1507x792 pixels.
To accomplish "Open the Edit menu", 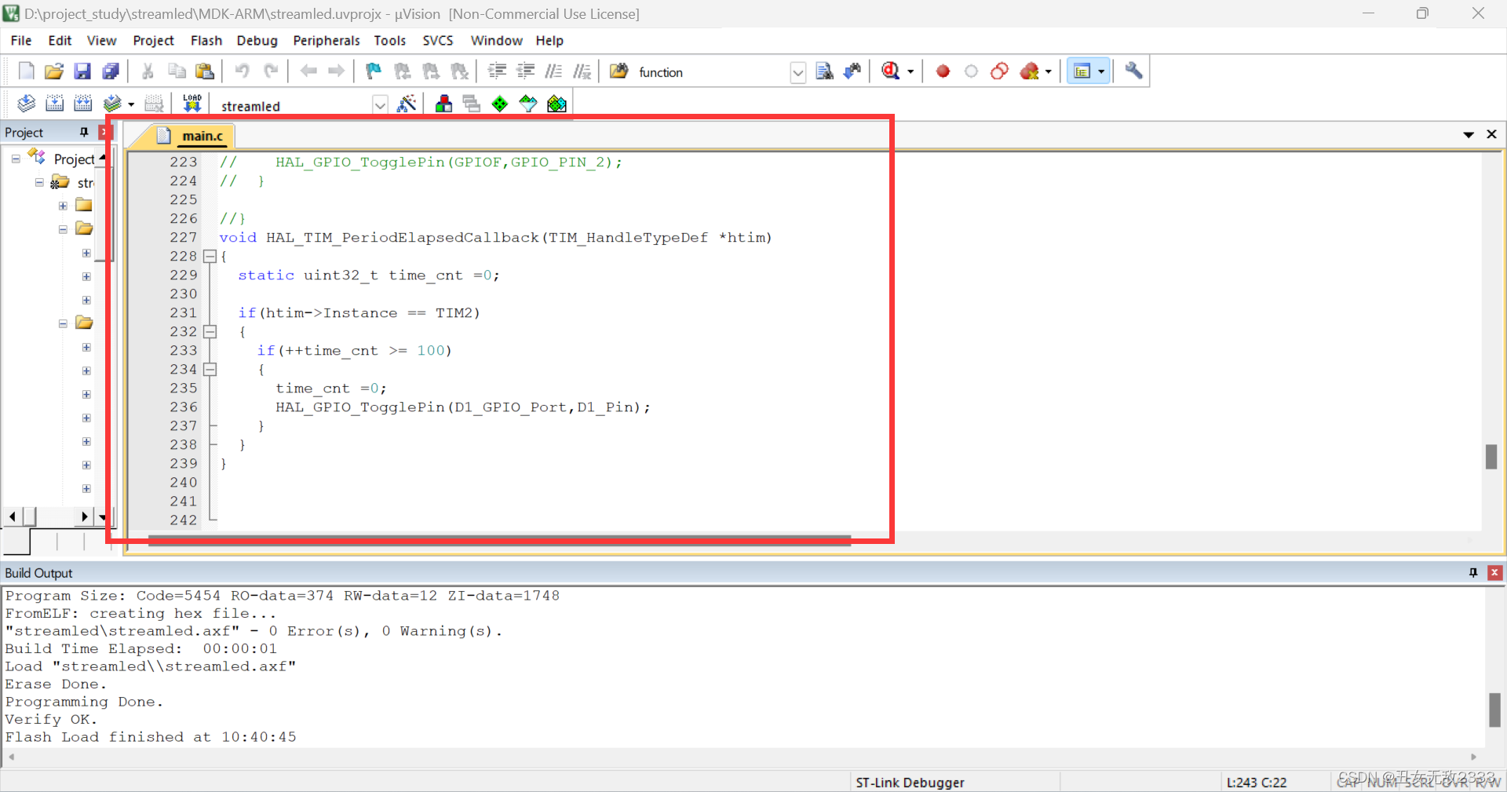I will click(60, 41).
